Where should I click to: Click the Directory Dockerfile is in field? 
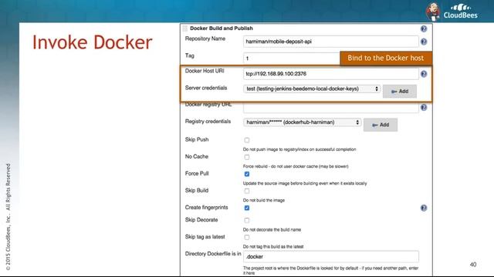point(331,256)
